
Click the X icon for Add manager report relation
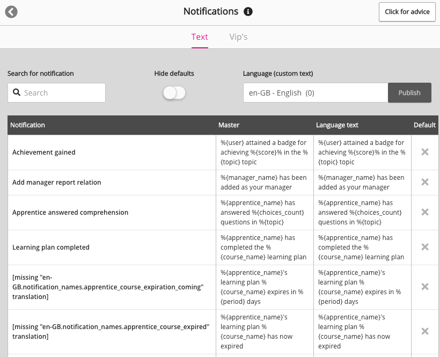coord(425,183)
